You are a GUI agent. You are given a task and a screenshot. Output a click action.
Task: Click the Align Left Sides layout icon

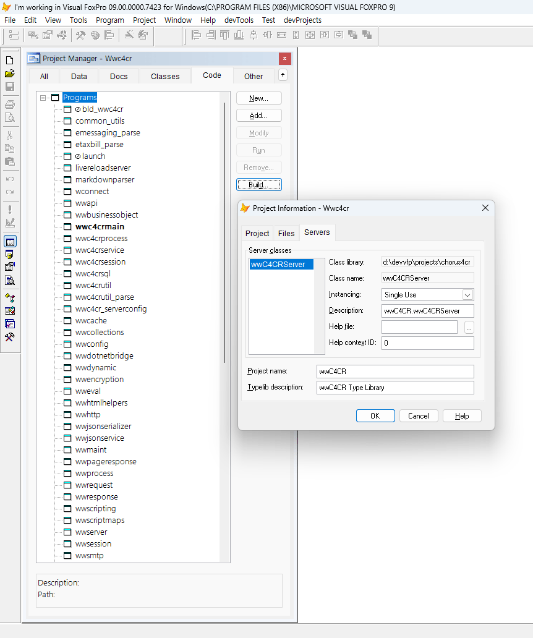(x=196, y=35)
